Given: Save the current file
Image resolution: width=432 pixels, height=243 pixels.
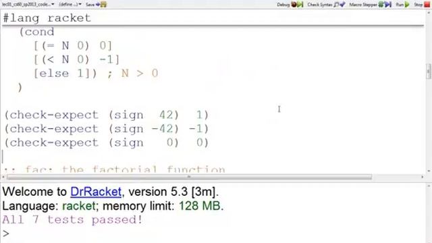Looking at the screenshot, I should tap(96, 5).
